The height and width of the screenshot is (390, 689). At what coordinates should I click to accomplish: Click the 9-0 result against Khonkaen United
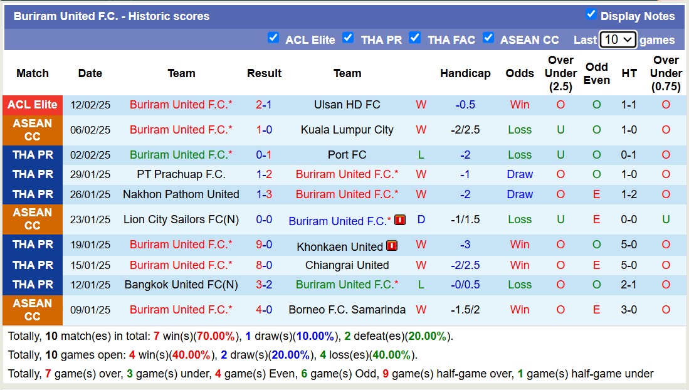(x=264, y=246)
